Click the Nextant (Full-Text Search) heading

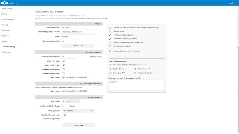tap(49, 12)
